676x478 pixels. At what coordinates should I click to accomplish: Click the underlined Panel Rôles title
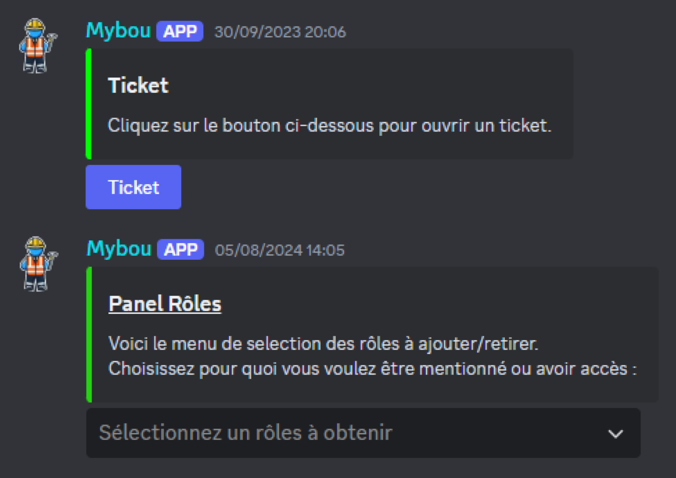coord(165,304)
